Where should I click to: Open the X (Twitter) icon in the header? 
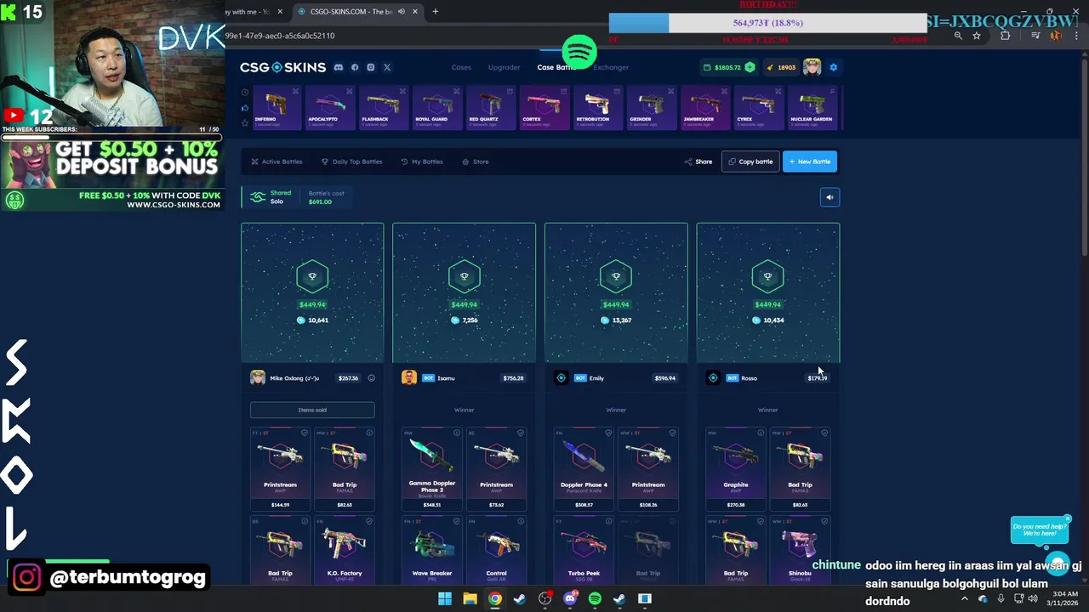[x=387, y=67]
